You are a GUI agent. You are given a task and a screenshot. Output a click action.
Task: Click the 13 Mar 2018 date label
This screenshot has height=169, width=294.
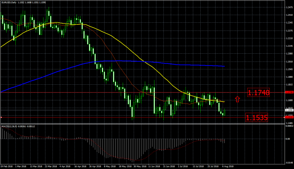(36, 166)
